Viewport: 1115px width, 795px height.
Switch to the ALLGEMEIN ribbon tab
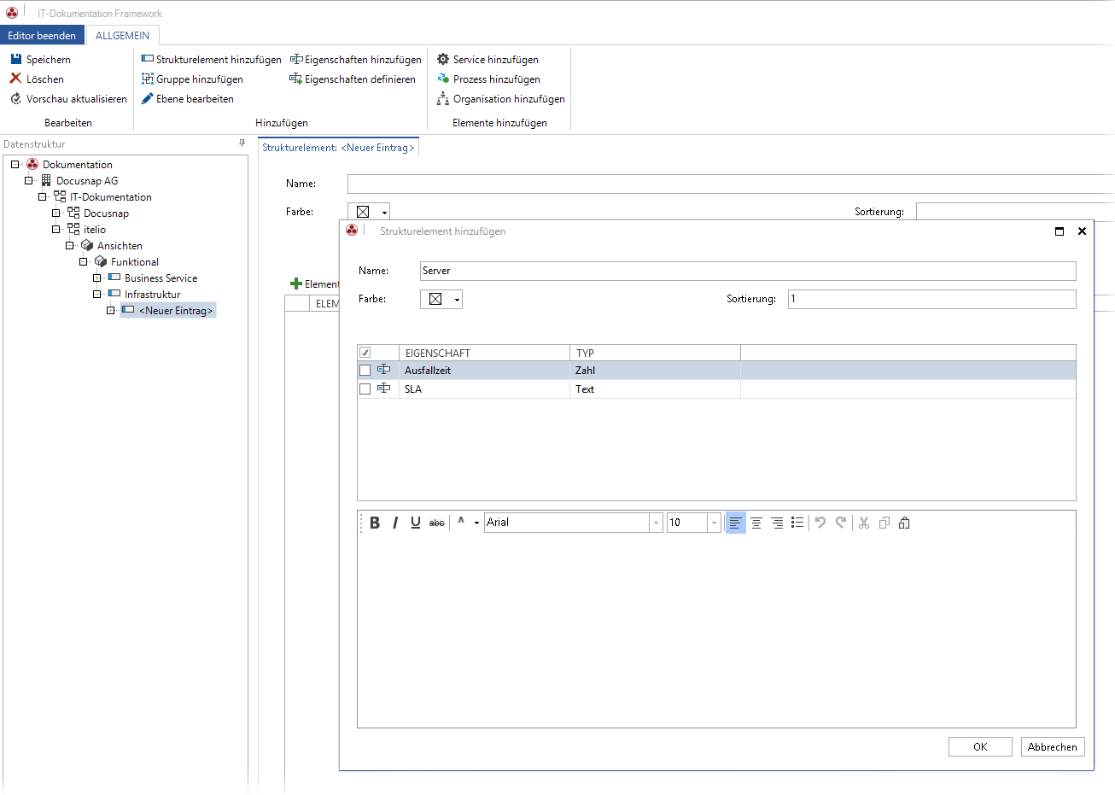point(122,35)
